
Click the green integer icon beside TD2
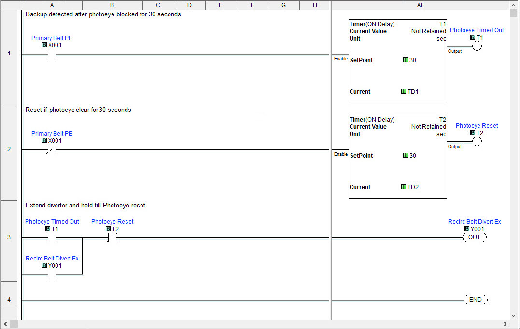404,187
